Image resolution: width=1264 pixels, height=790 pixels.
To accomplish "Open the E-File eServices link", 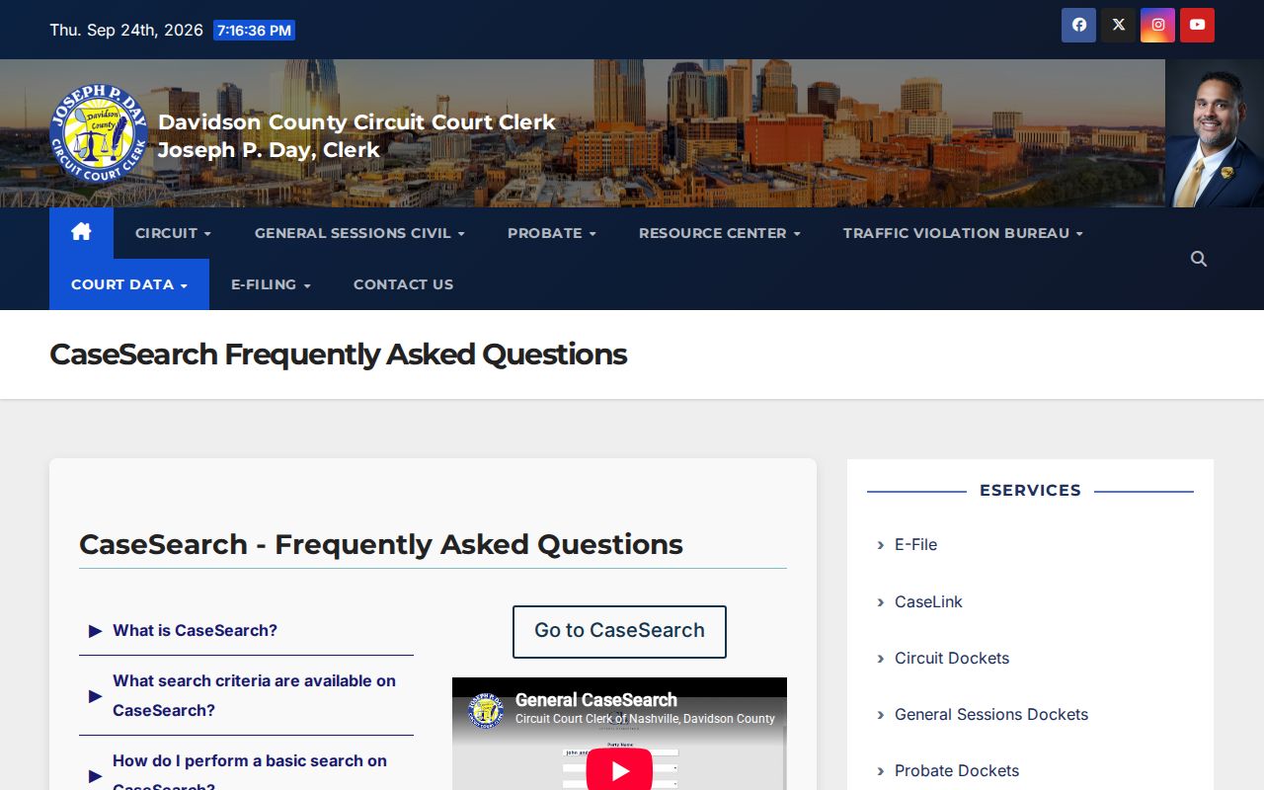I will point(915,544).
